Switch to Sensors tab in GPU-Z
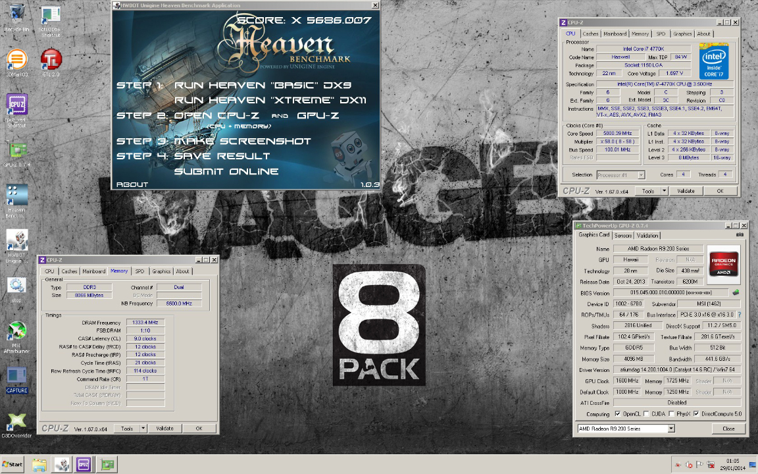 (x=622, y=236)
